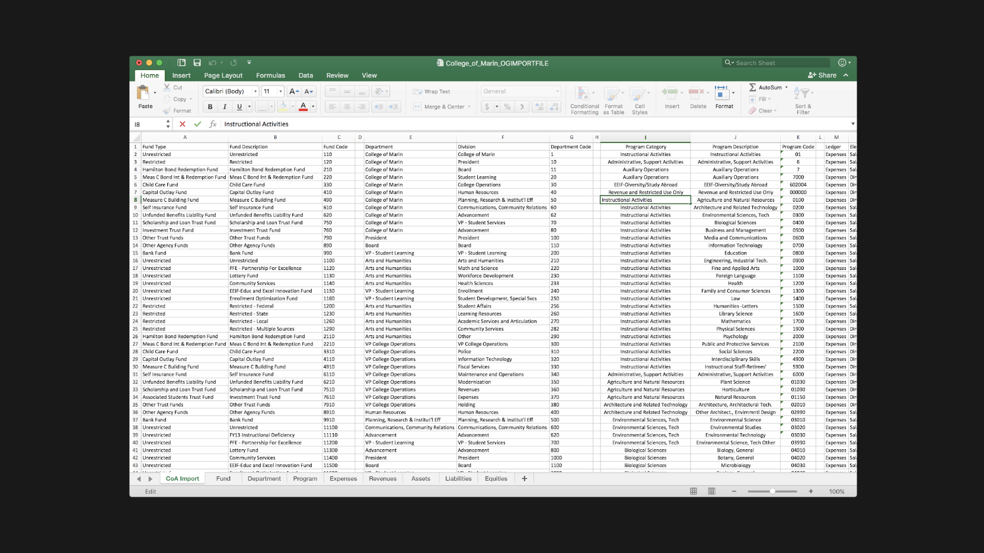The image size is (984, 553).
Task: Switch to the Expenses sheet tab
Action: click(x=343, y=478)
